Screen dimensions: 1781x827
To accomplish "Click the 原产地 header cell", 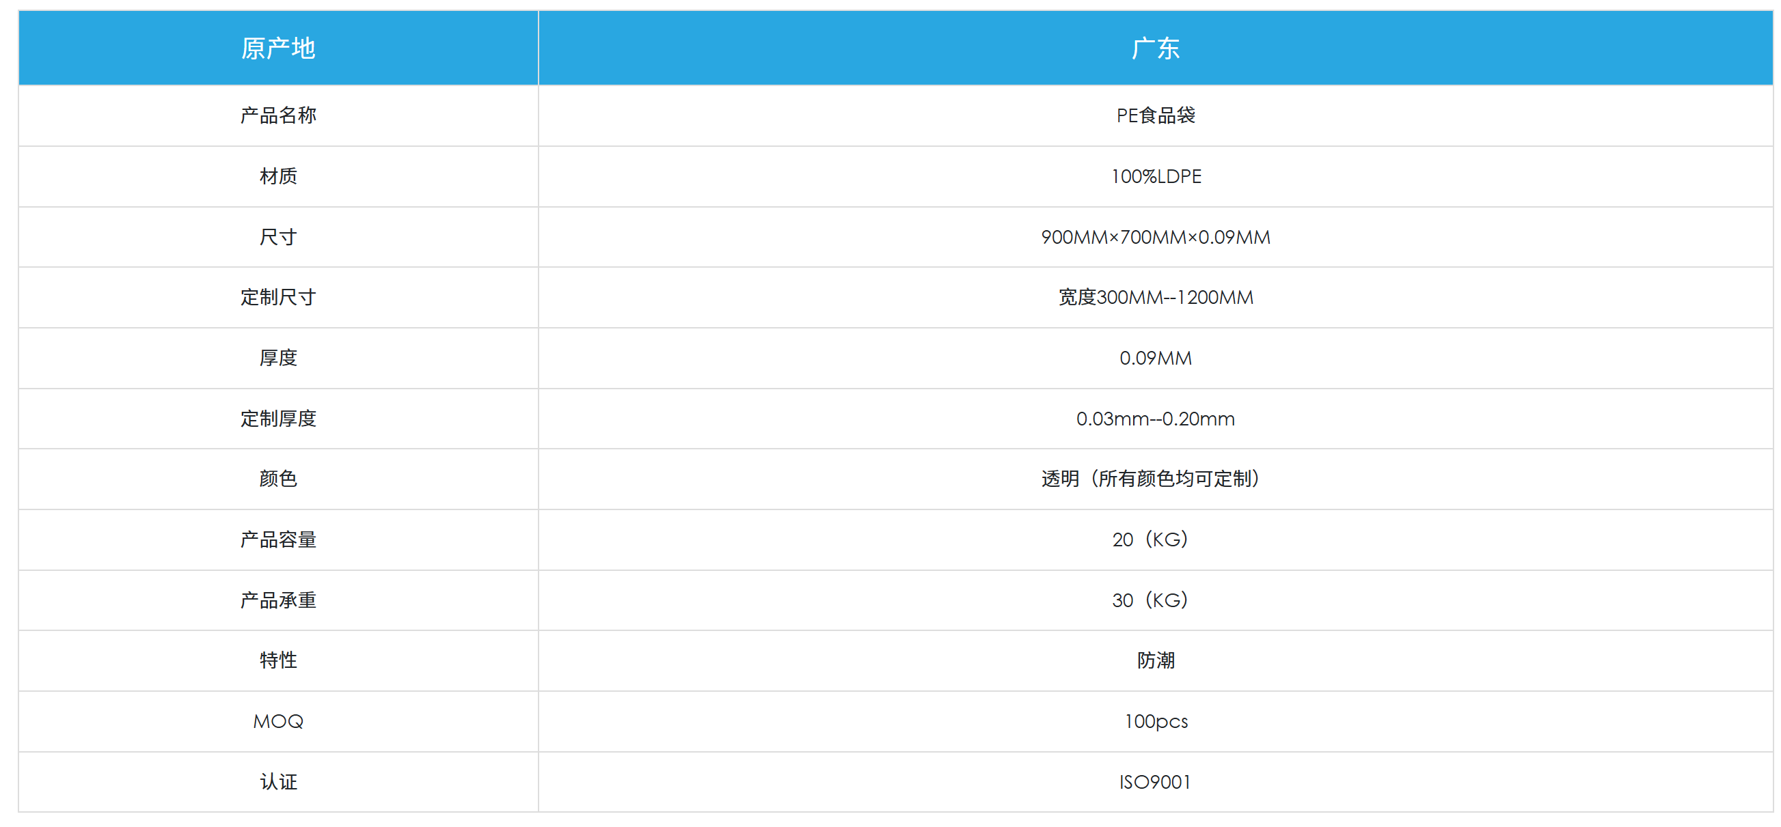I will click(x=278, y=48).
